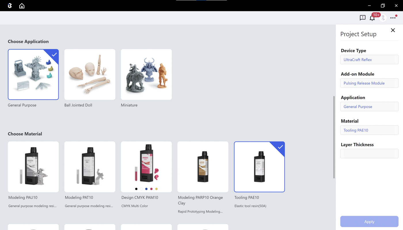The width and height of the screenshot is (403, 230).
Task: Restore down the application window
Action: point(383,5)
